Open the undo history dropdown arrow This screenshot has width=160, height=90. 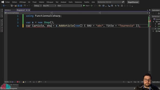pos(27,6)
